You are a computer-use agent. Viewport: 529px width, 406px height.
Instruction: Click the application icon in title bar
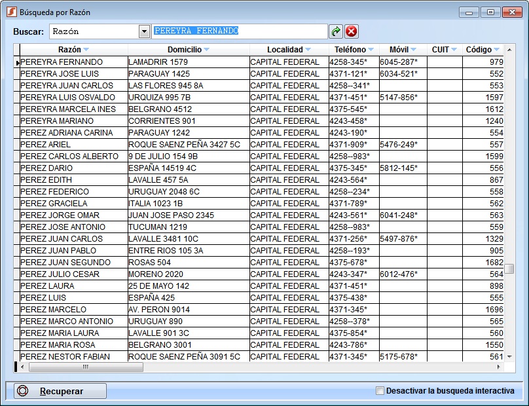(10, 12)
